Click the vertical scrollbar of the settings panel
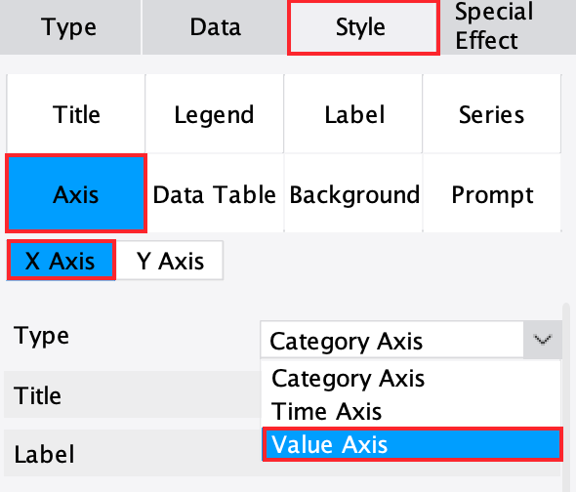The height and width of the screenshot is (492, 576). 566,397
